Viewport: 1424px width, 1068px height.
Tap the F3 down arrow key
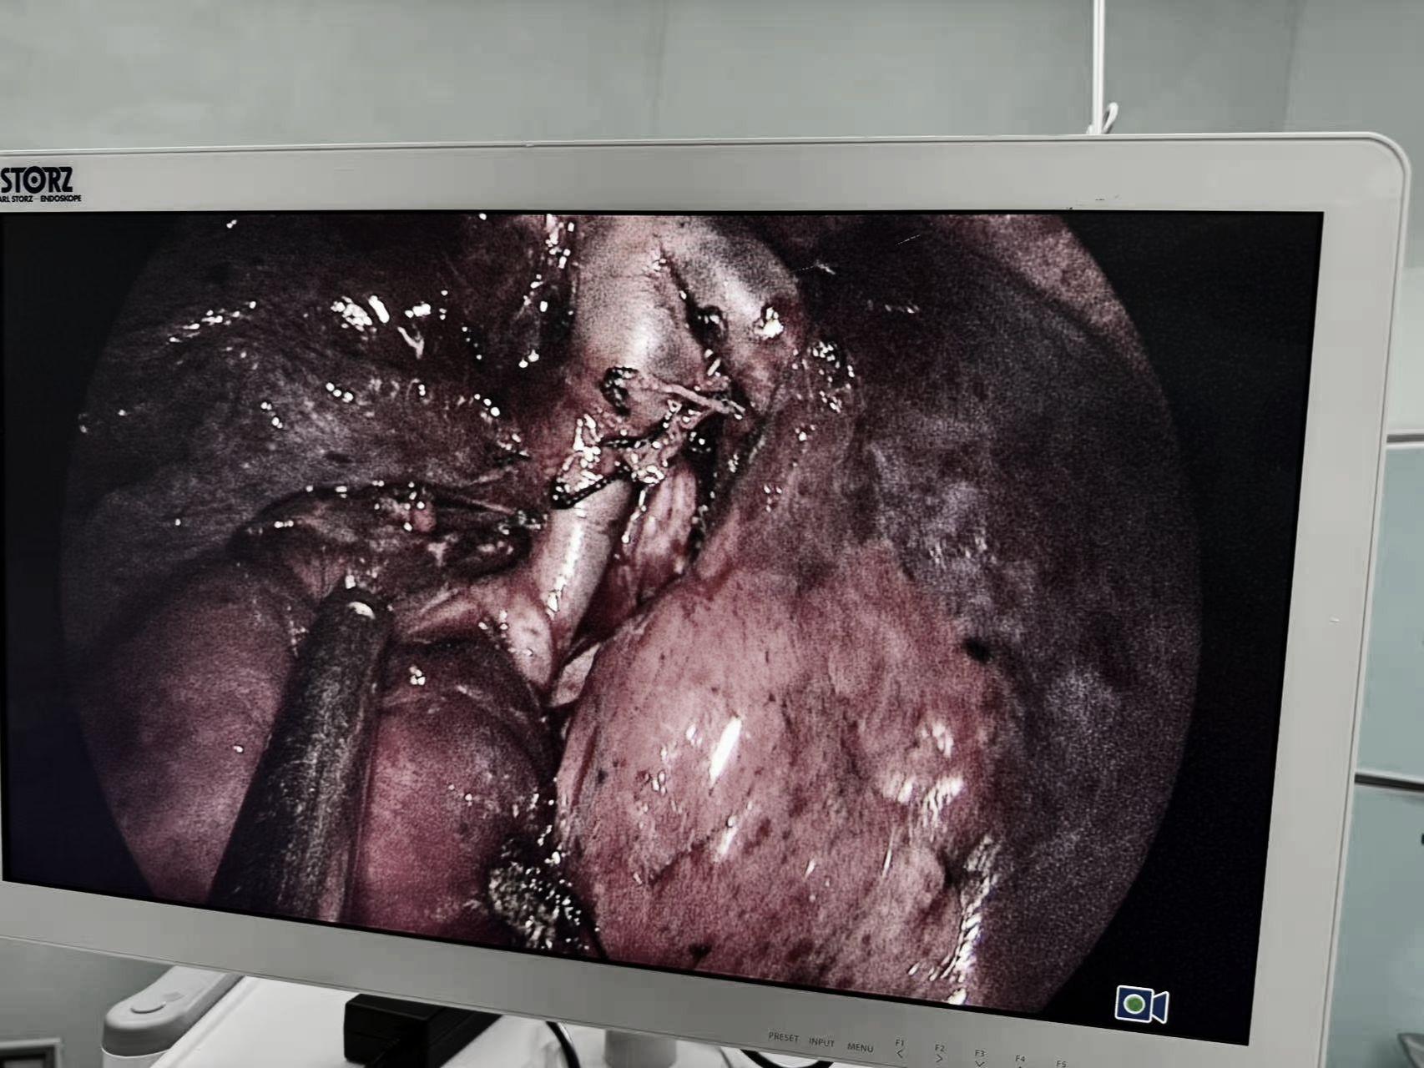pyautogui.click(x=980, y=1058)
